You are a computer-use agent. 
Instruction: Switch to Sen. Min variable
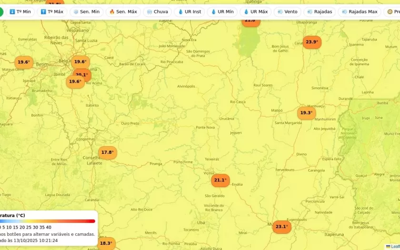(86, 11)
